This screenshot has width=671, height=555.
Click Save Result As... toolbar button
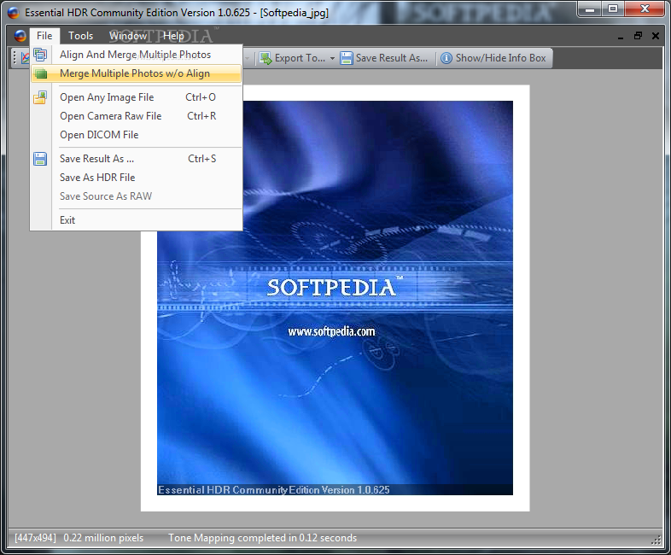pyautogui.click(x=384, y=58)
